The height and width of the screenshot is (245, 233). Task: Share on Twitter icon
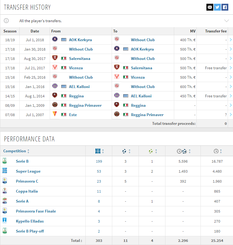(217, 7)
